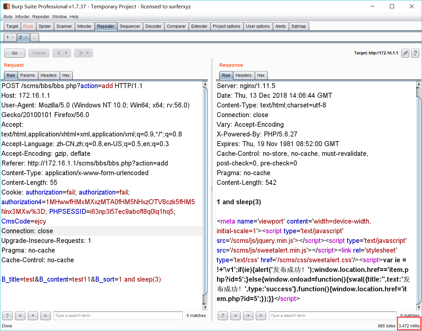Click the Burp Suite logo icon in title bar
The image size is (422, 331).
click(x=6, y=6)
